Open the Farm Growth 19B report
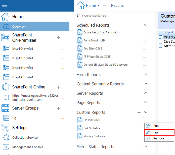The width and height of the screenshot is (175, 155). point(94,40)
